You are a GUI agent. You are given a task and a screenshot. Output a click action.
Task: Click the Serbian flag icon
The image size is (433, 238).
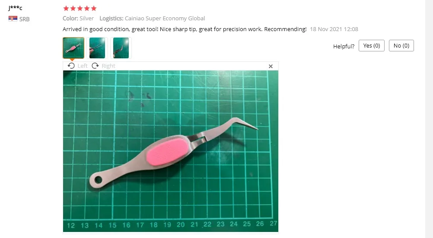click(13, 19)
